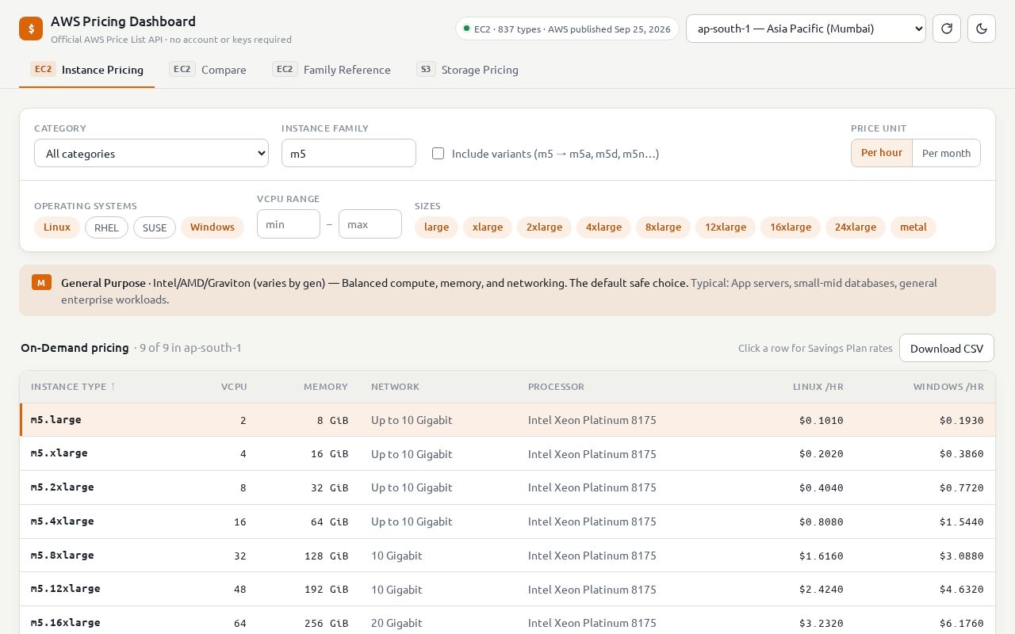This screenshot has width=1015, height=634.
Task: Select the m5.4xlarge instance row
Action: click(x=507, y=521)
